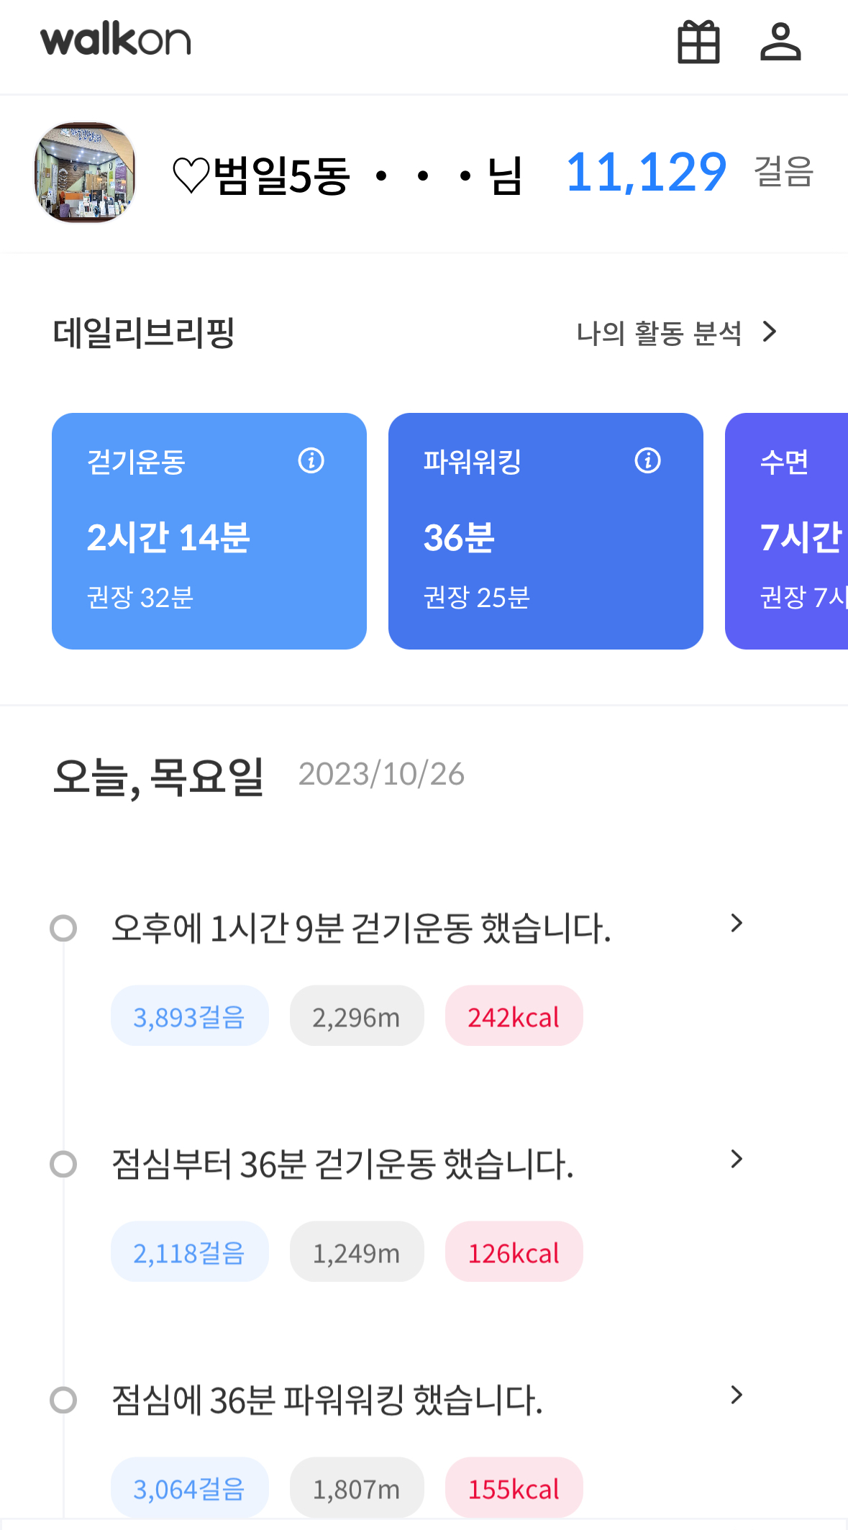The width and height of the screenshot is (848, 1530).
Task: Tap the walkon logo
Action: (116, 40)
